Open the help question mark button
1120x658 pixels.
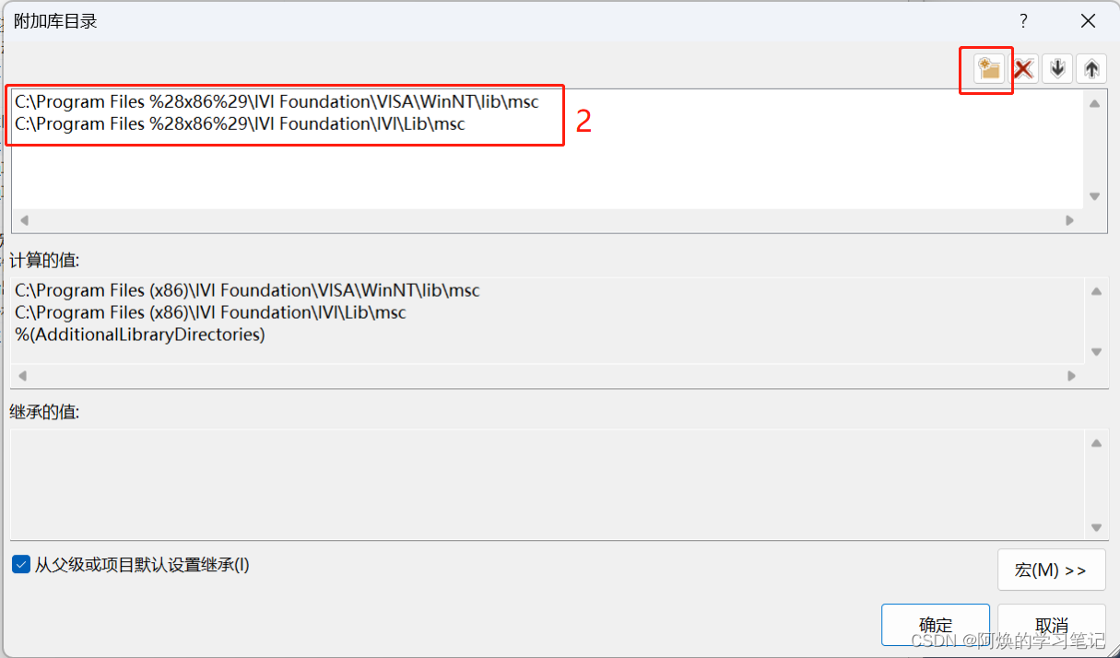1023,21
